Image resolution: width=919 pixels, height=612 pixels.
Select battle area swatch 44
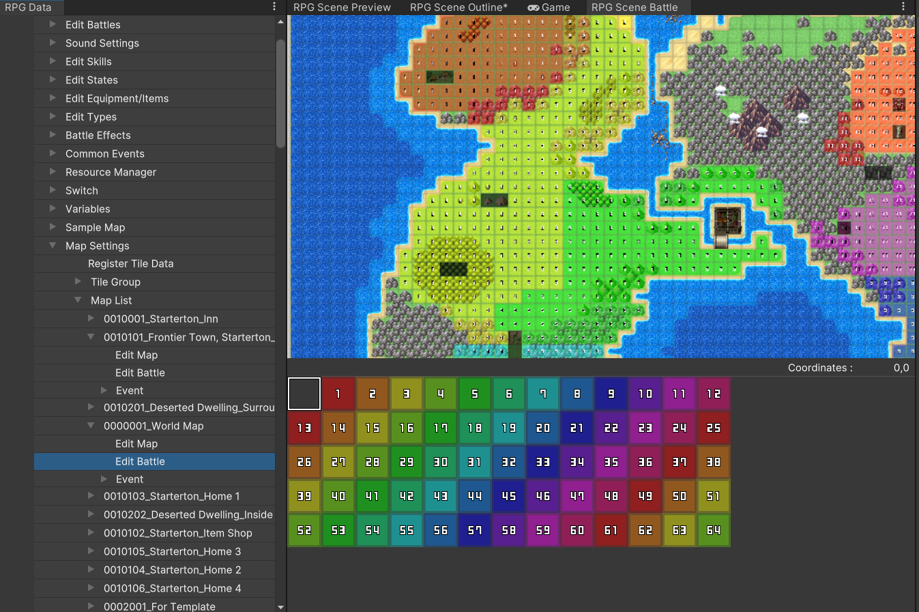(x=475, y=496)
